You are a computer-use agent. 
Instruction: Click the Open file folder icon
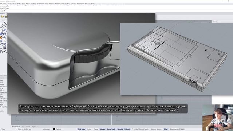[3, 16]
